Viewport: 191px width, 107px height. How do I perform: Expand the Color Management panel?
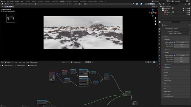(x=168, y=97)
